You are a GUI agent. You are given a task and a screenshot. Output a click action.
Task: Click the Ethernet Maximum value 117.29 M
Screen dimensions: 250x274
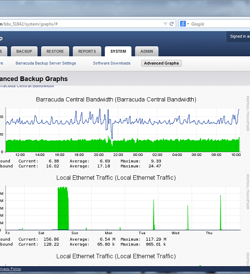click(156, 239)
